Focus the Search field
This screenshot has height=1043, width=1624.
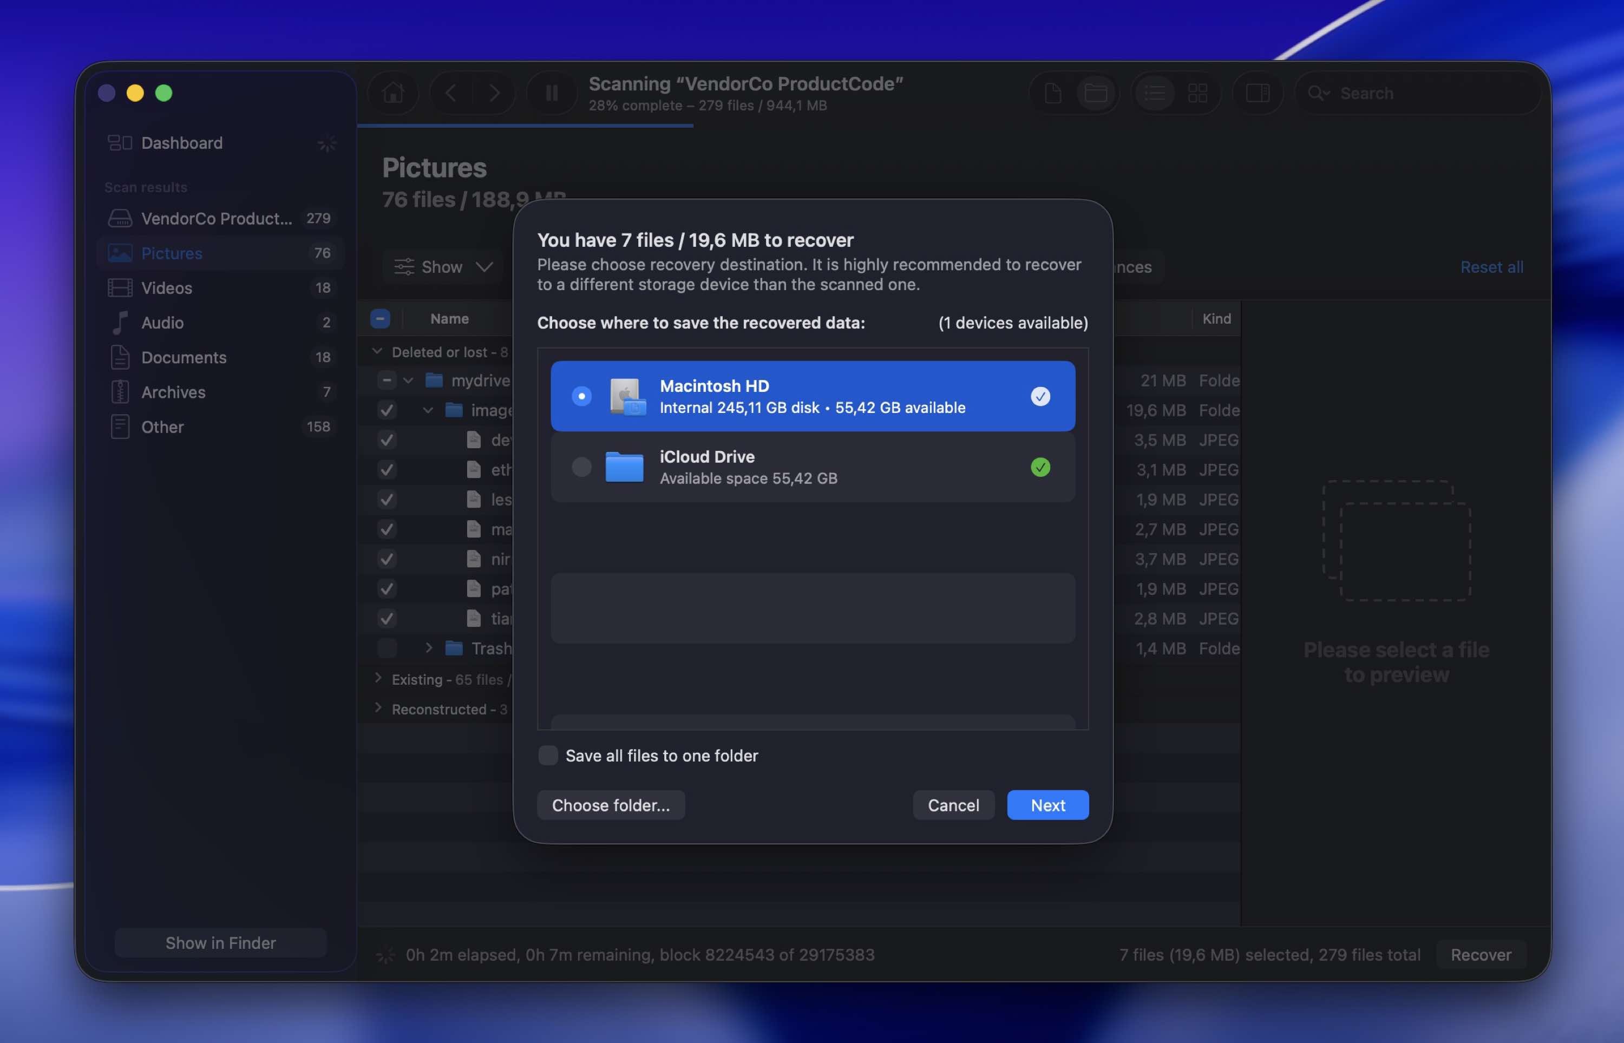(x=1418, y=93)
